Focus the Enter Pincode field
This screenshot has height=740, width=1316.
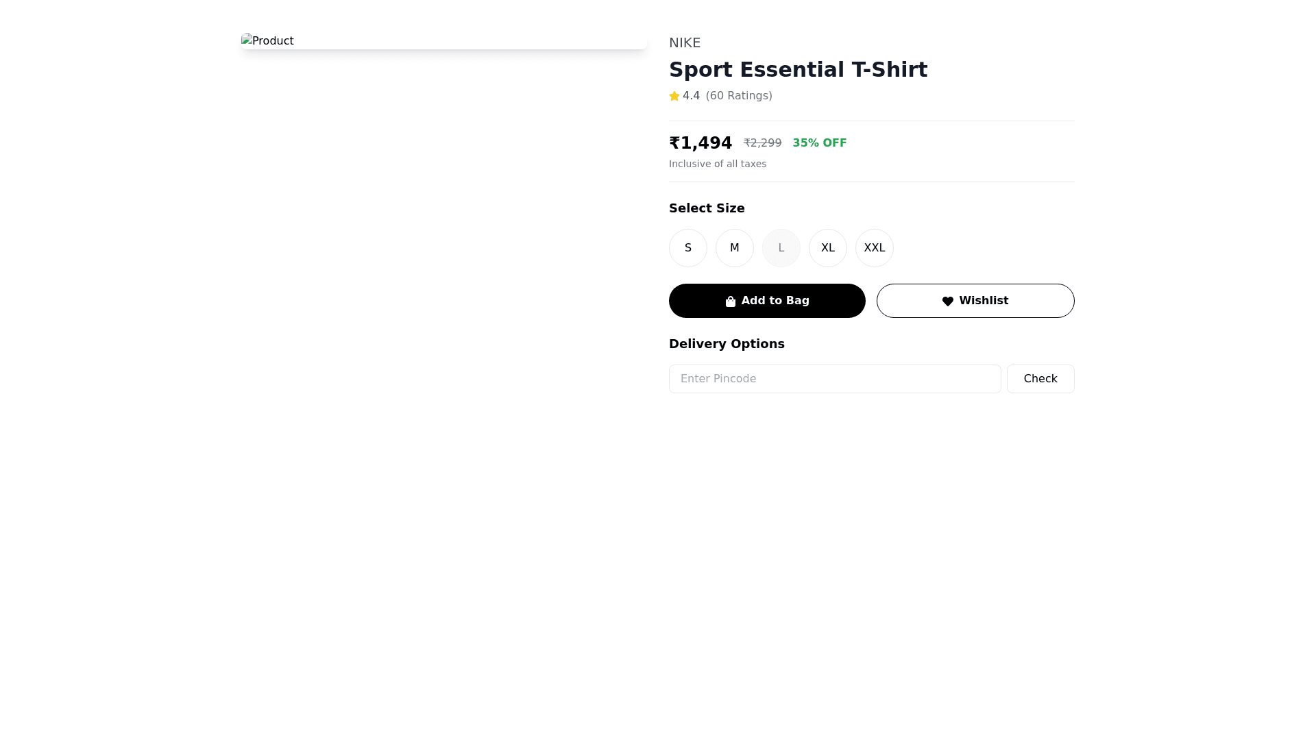835,379
